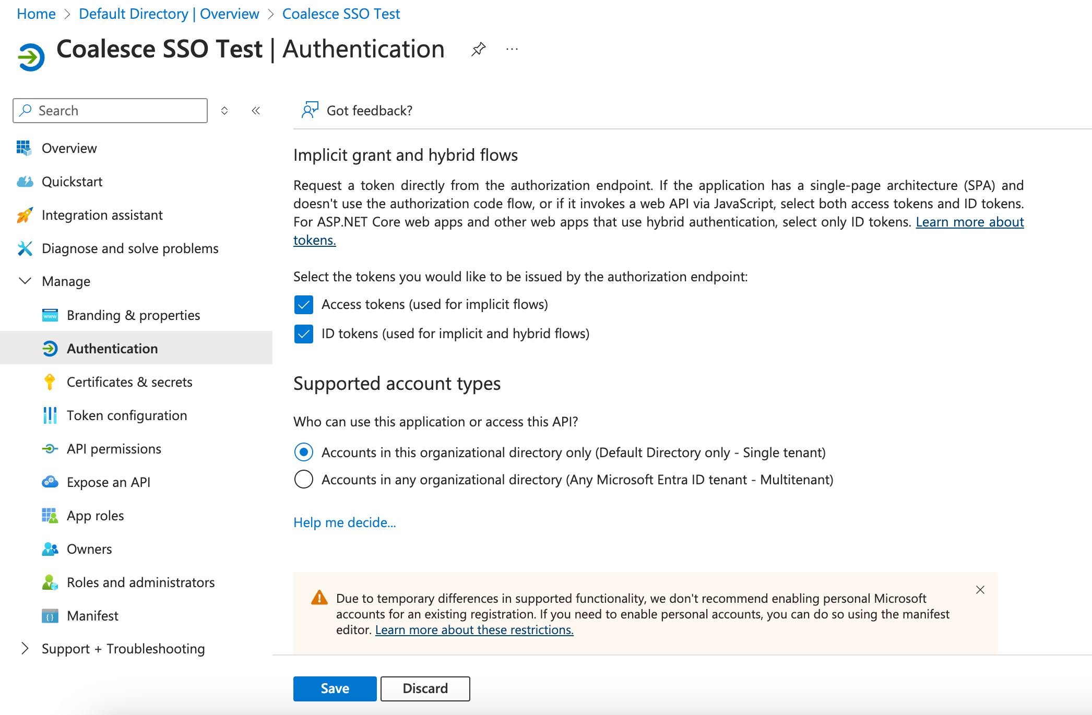Click the Owners people icon
1092x715 pixels.
click(x=50, y=549)
